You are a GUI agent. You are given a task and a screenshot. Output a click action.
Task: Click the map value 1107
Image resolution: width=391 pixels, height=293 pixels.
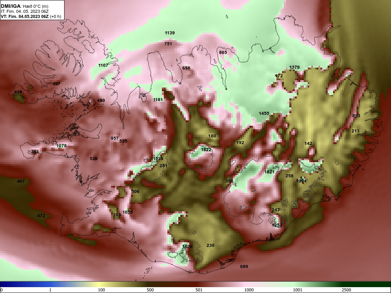click(x=103, y=65)
